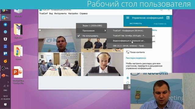Click the ENG language indicator
195x109 pixels.
point(5,90)
